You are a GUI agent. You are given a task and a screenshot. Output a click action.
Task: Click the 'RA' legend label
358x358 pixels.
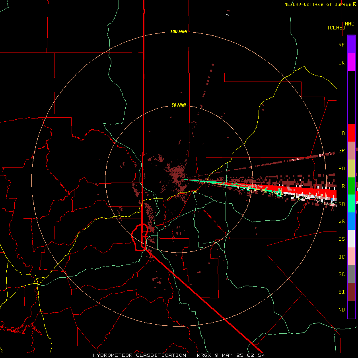point(341,204)
